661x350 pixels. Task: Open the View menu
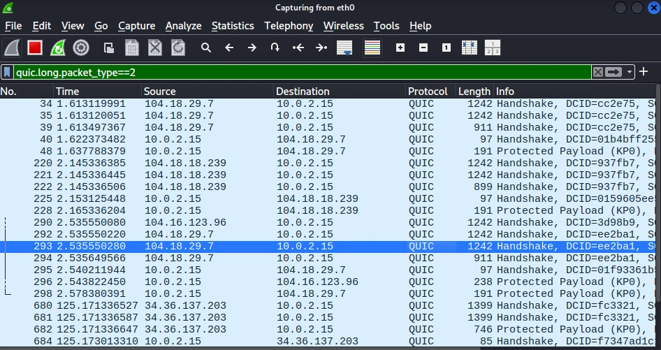coord(73,26)
